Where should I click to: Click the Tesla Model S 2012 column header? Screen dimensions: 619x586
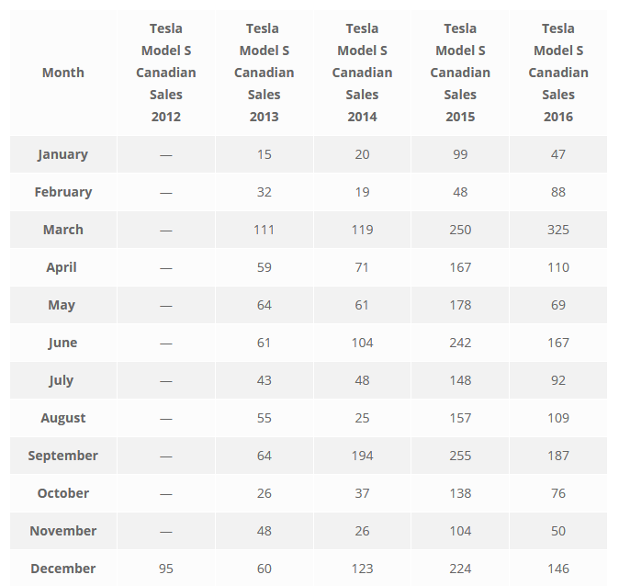tap(166, 73)
